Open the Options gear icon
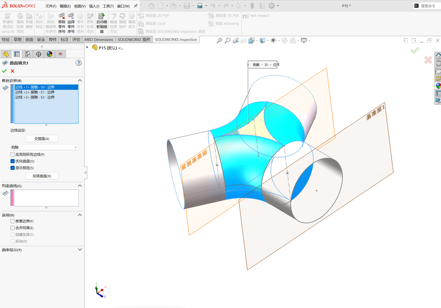The width and height of the screenshot is (441, 308). tap(271, 6)
